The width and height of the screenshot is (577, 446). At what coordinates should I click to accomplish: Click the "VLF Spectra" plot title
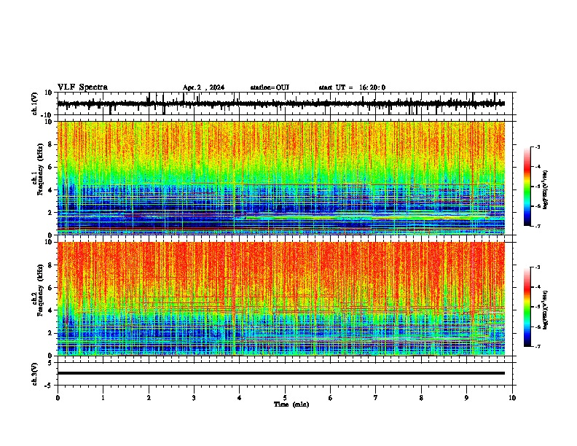(x=82, y=87)
